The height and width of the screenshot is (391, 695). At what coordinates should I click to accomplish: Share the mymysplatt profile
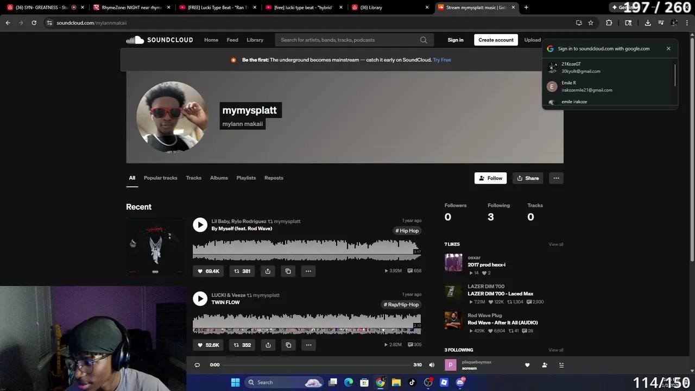[528, 178]
